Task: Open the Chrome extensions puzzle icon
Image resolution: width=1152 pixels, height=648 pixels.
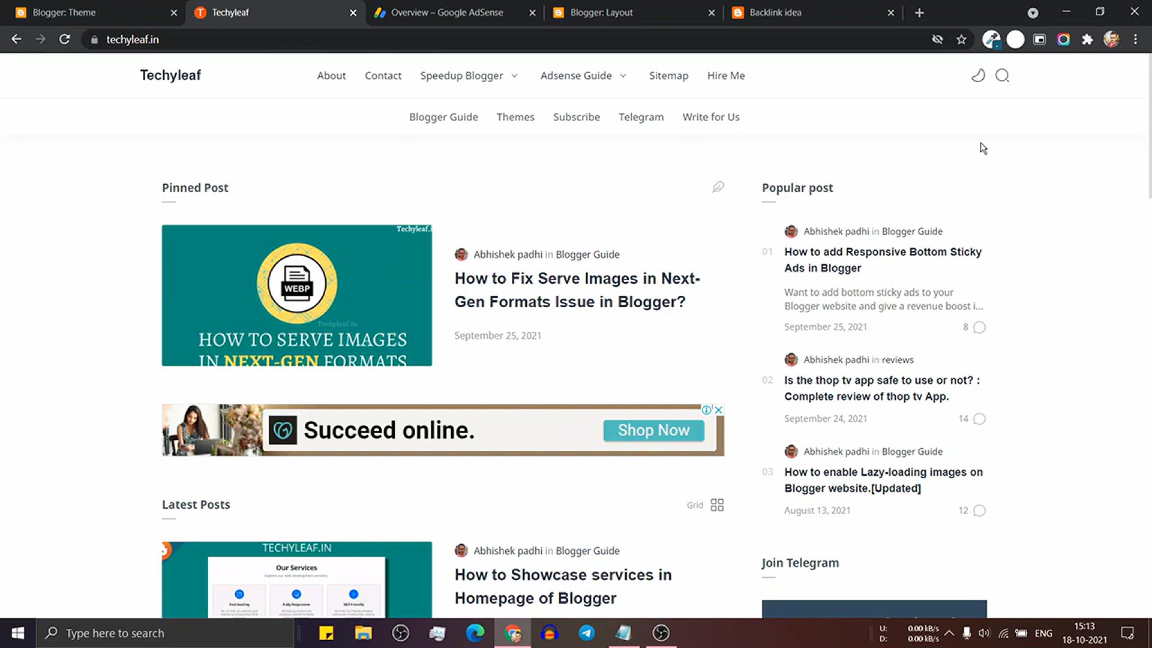Action: click(1087, 40)
